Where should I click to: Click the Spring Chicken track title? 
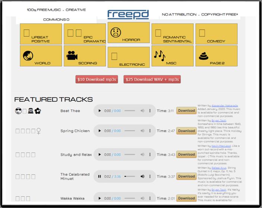[x=75, y=131]
